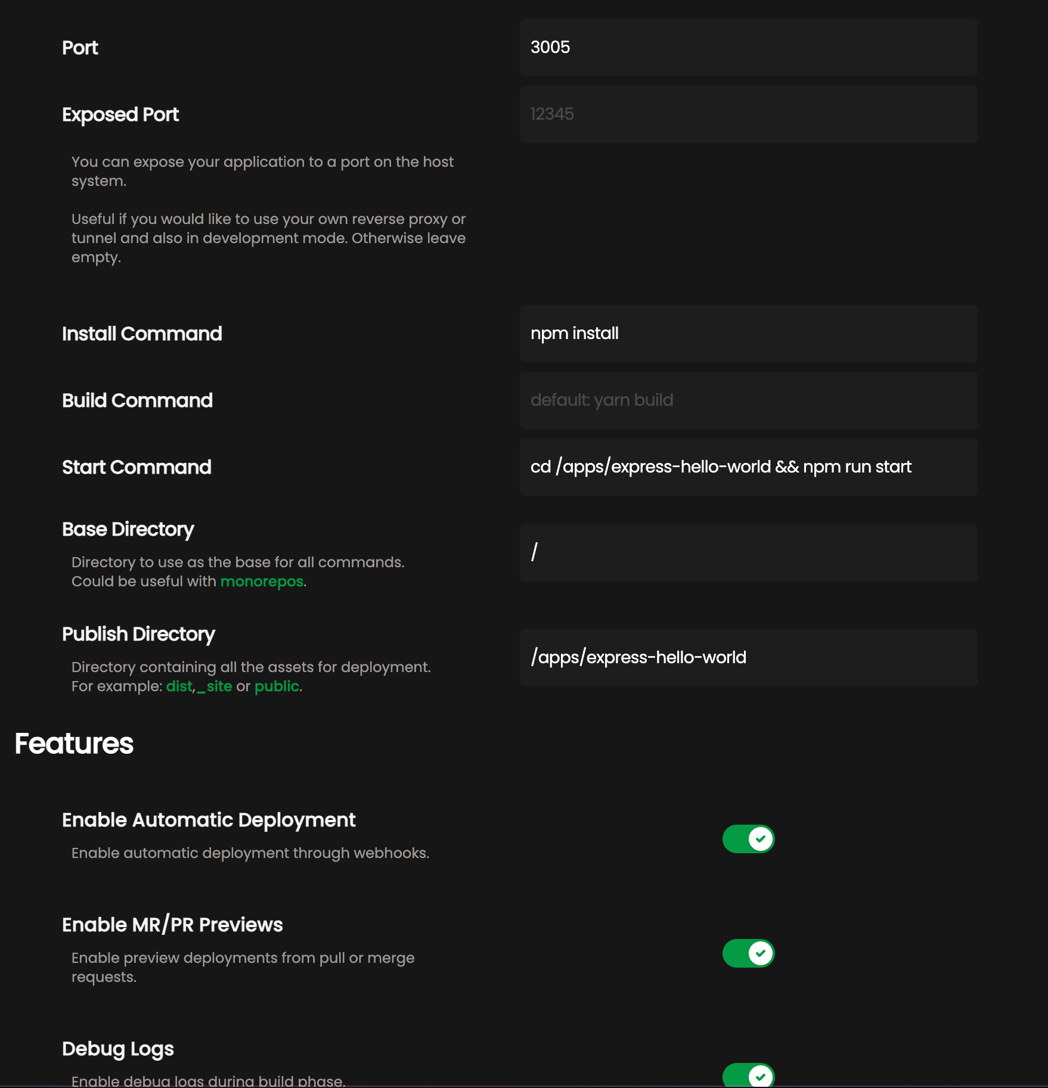Toggle Enable Automatic Deployment switch off
This screenshot has width=1048, height=1088.
[x=748, y=838]
